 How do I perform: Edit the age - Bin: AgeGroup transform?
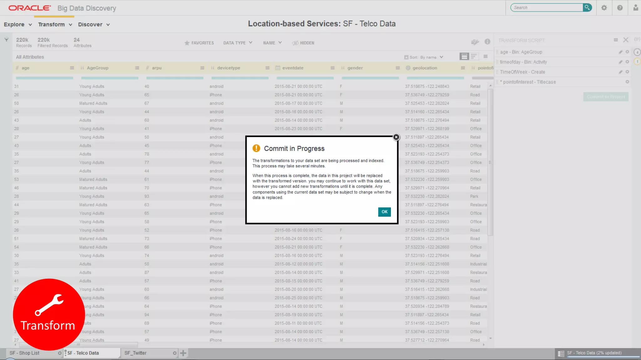(x=620, y=52)
